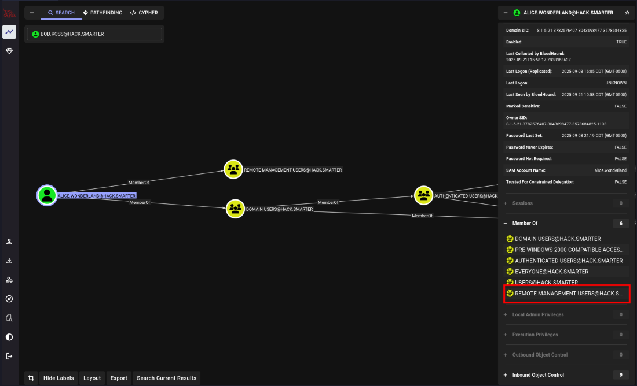Switch to the Pathfinding tab
637x386 pixels.
(102, 13)
